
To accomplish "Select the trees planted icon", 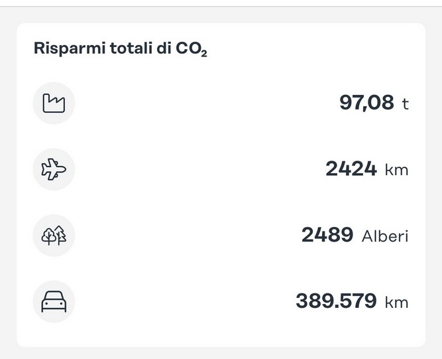I will pyautogui.click(x=54, y=236).
